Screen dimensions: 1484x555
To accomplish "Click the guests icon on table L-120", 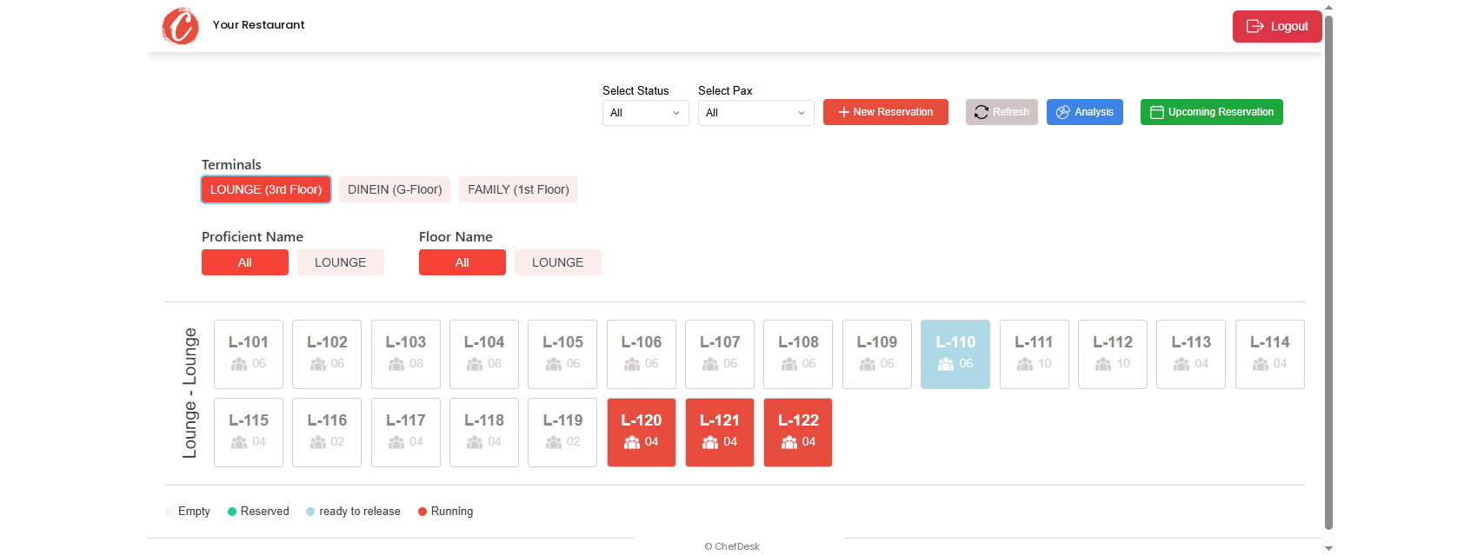I will [632, 442].
